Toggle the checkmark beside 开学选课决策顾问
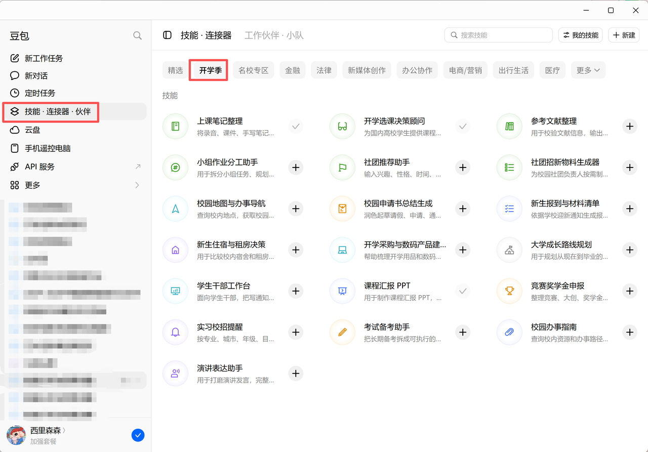 pyautogui.click(x=462, y=126)
